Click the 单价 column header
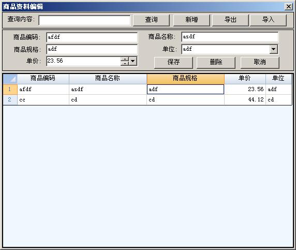Viewport: 296px width, 250px height. 245,79
